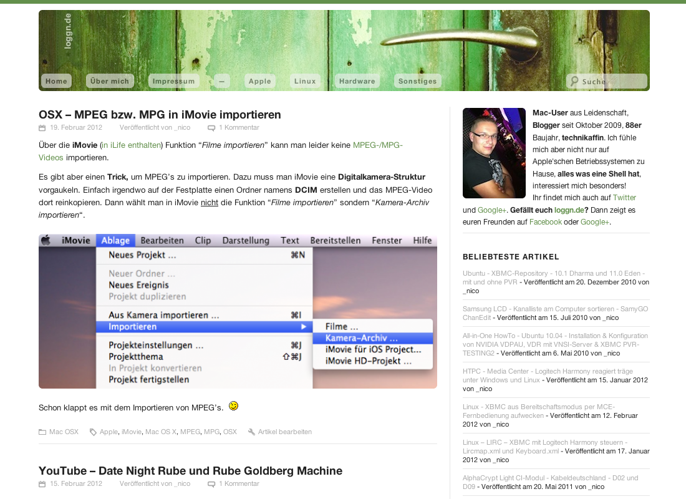The height and width of the screenshot is (499, 686).
Task: Follow the Twitter link in the sidebar bio
Action: click(624, 198)
